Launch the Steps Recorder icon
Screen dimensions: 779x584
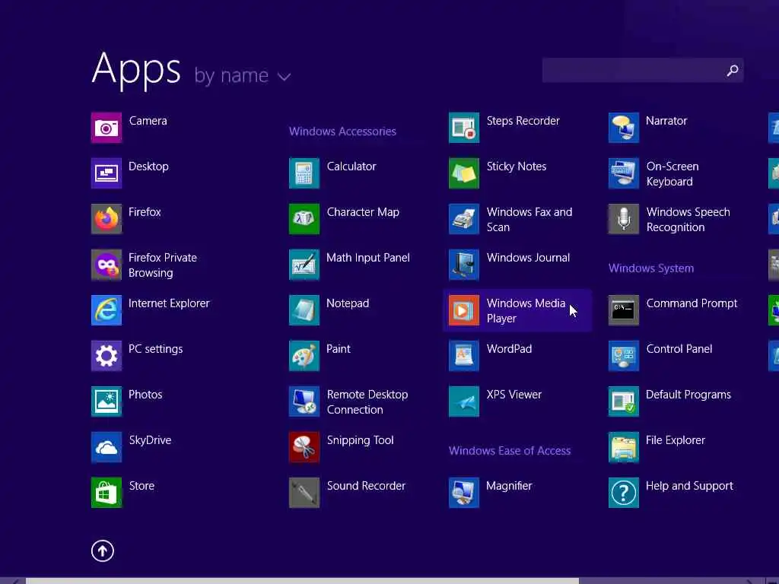(x=464, y=128)
